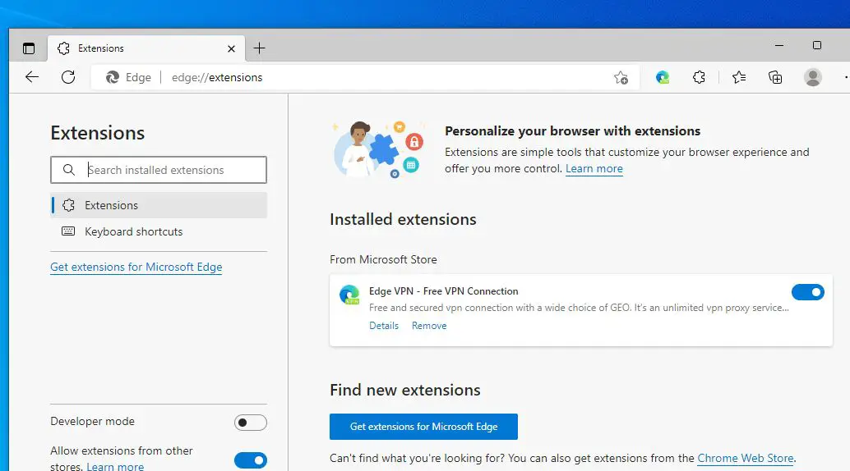The height and width of the screenshot is (471, 850).
Task: Close the Extensions tab
Action: tap(232, 48)
